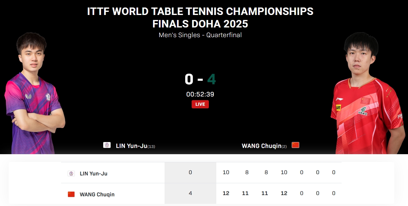The height and width of the screenshot is (206, 408).
Task: Click the Men's Singles - Quarterfinal subtitle
Action: (200, 35)
